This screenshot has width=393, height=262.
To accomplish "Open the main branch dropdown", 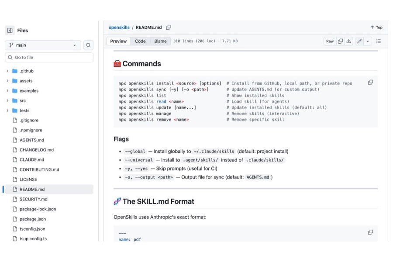I will tap(43, 45).
